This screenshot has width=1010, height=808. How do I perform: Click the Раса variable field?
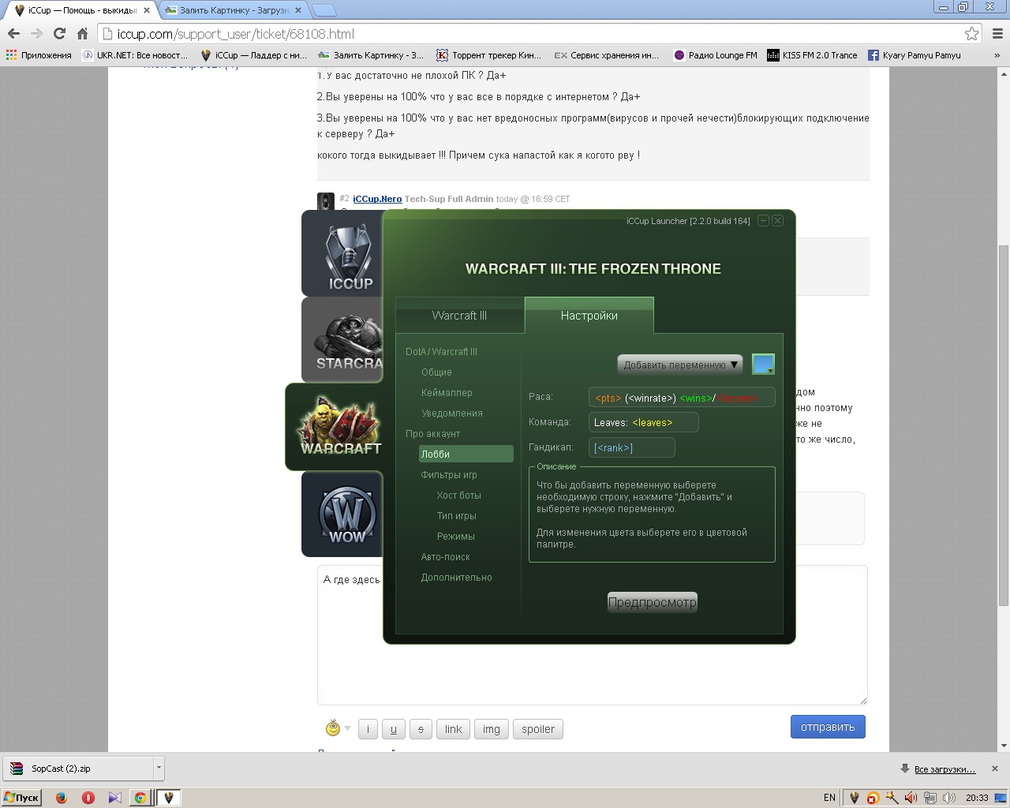(x=682, y=397)
